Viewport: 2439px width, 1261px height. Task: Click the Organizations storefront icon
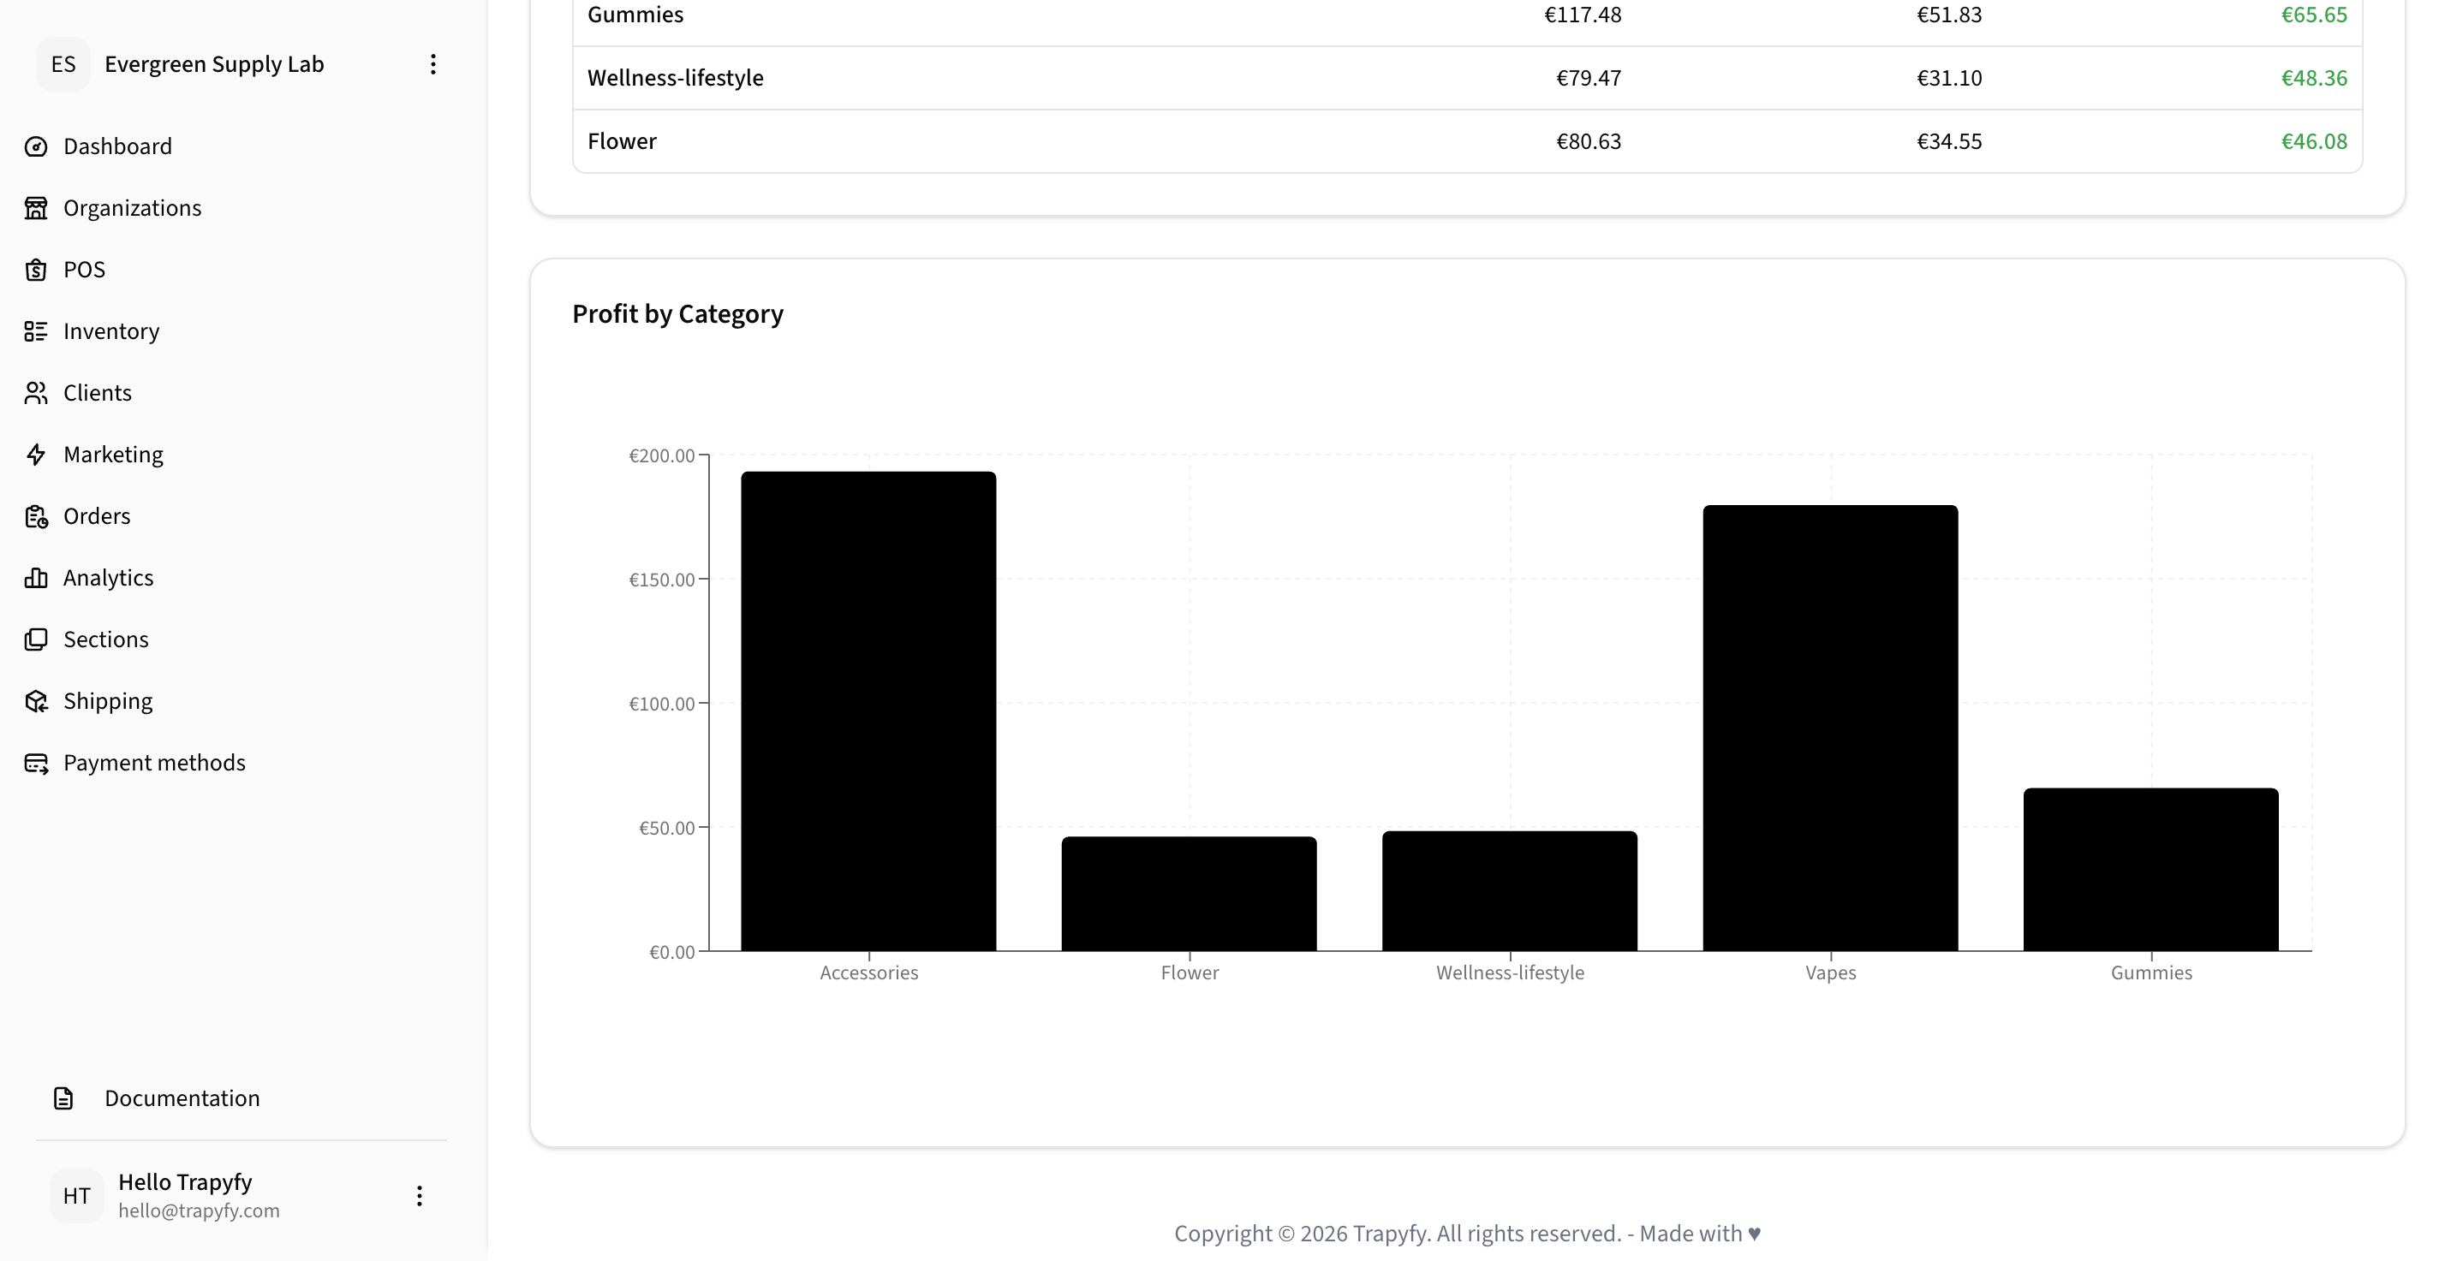coord(36,208)
